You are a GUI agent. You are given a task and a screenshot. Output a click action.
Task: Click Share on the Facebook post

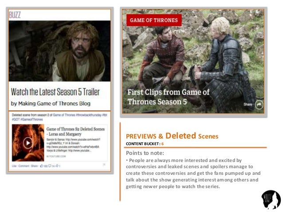pyautogui.click(x=34, y=166)
